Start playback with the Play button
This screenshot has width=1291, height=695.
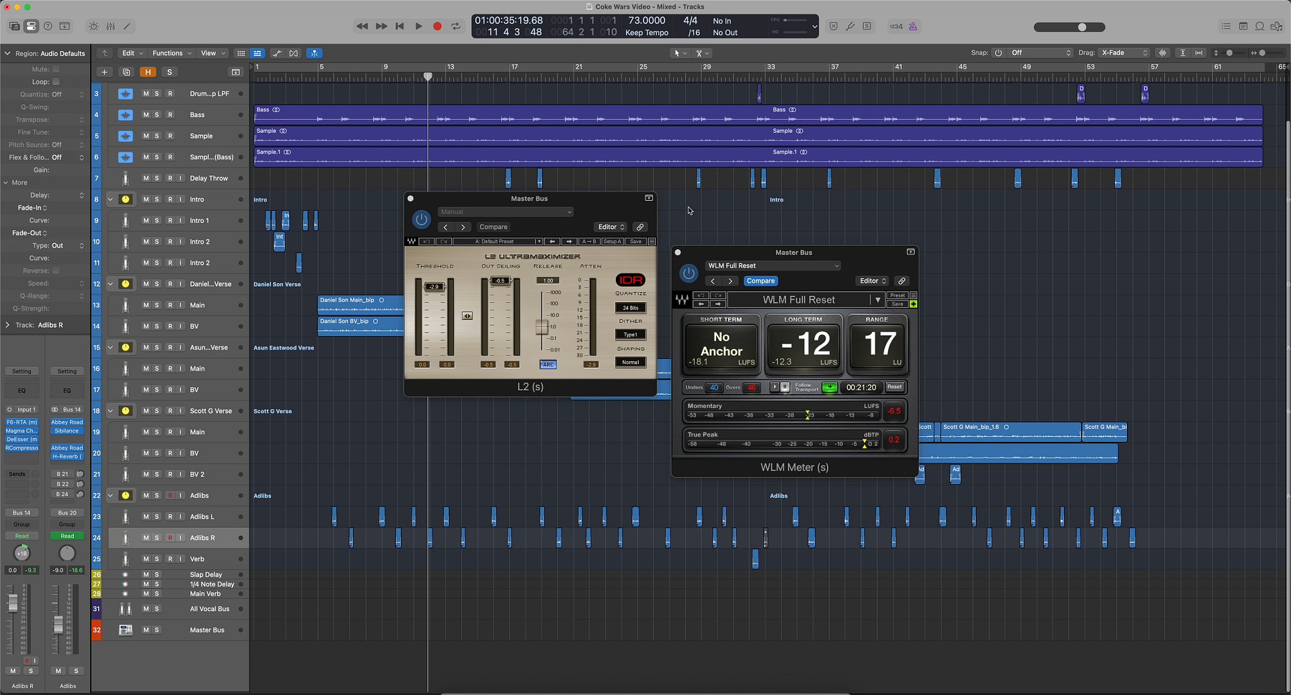coord(418,26)
